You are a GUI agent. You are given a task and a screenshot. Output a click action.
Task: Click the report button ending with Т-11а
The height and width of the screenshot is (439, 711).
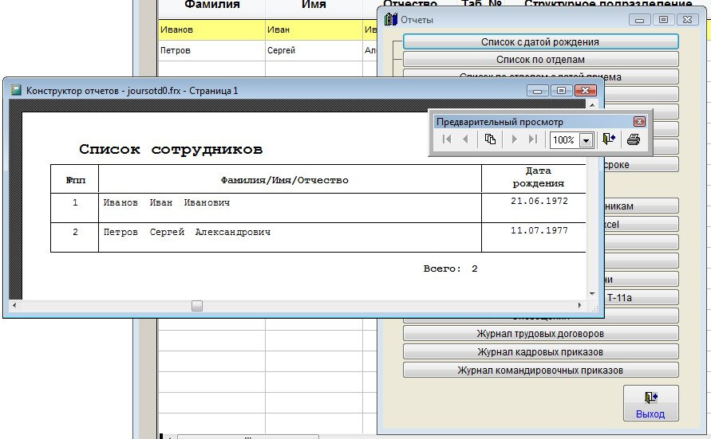(x=641, y=298)
